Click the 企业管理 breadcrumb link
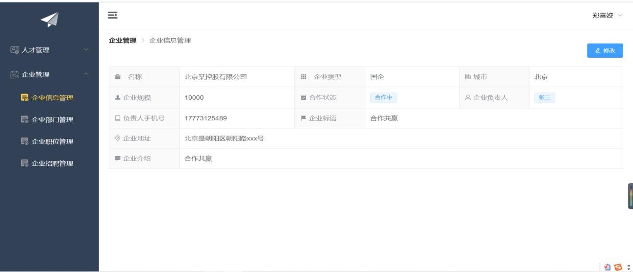Viewport: 633px width, 272px height. coord(123,41)
